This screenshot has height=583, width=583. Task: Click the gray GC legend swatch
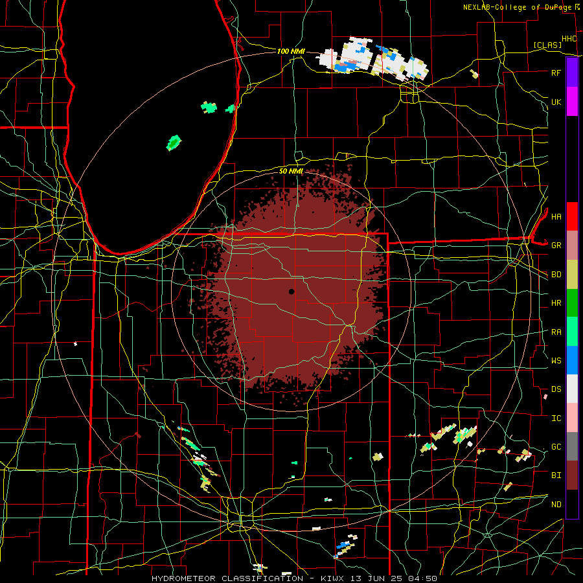[x=572, y=446]
